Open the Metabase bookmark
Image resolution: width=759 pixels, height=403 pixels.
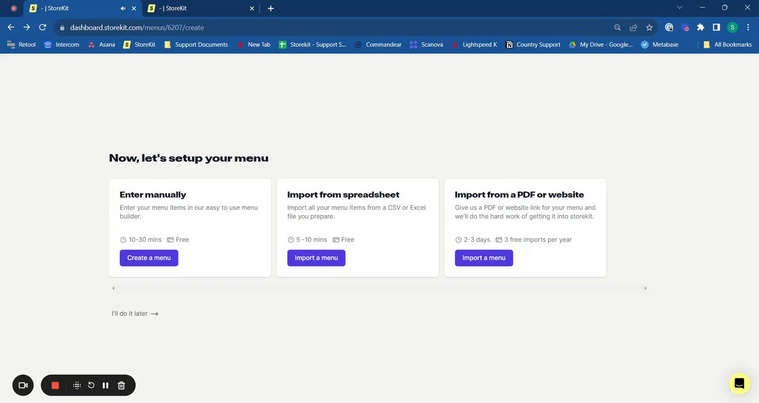click(x=659, y=44)
